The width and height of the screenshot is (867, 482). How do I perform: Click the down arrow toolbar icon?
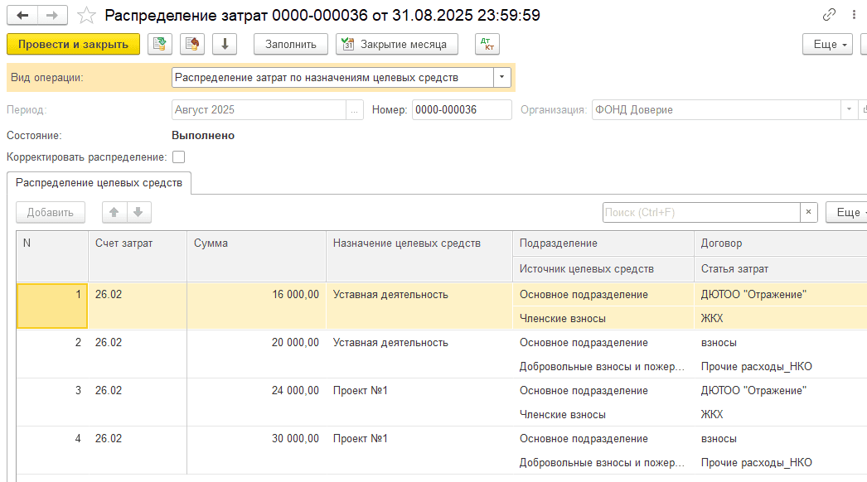tap(225, 44)
